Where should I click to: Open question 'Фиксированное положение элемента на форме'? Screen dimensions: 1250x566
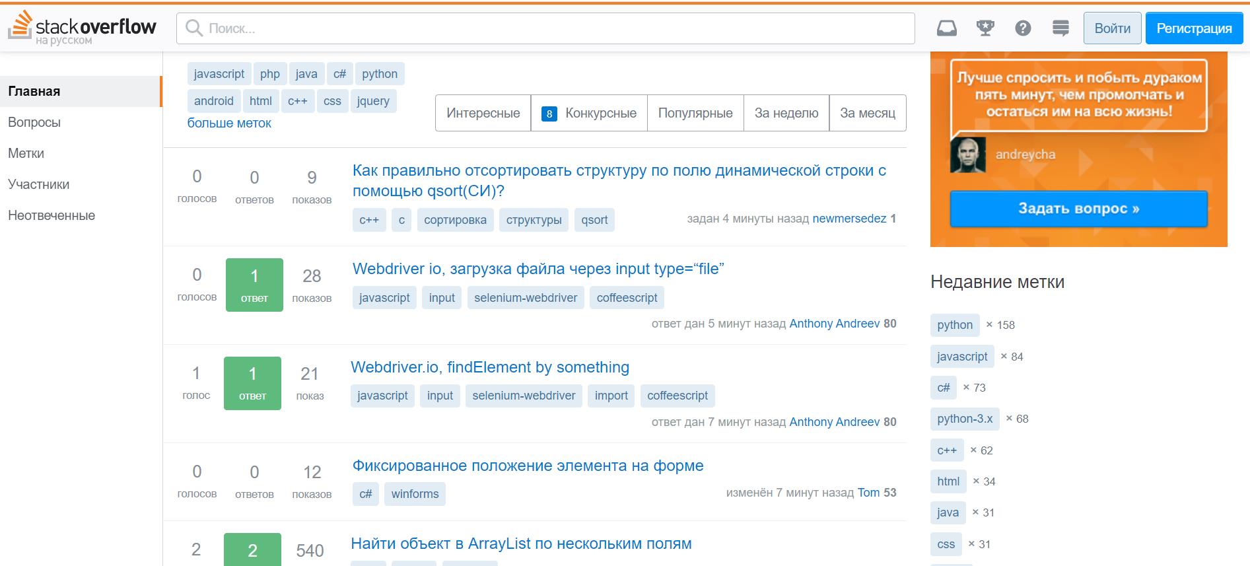point(528,466)
